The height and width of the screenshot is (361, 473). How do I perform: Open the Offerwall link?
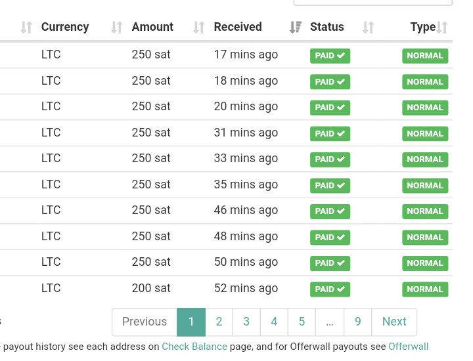[408, 347]
